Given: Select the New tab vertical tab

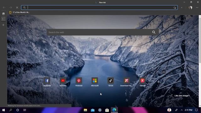Looking at the screenshot, I should tap(3, 19).
